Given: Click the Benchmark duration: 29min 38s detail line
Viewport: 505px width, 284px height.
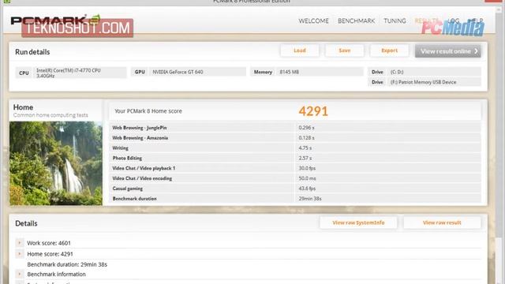Looking at the screenshot, I should [67, 264].
